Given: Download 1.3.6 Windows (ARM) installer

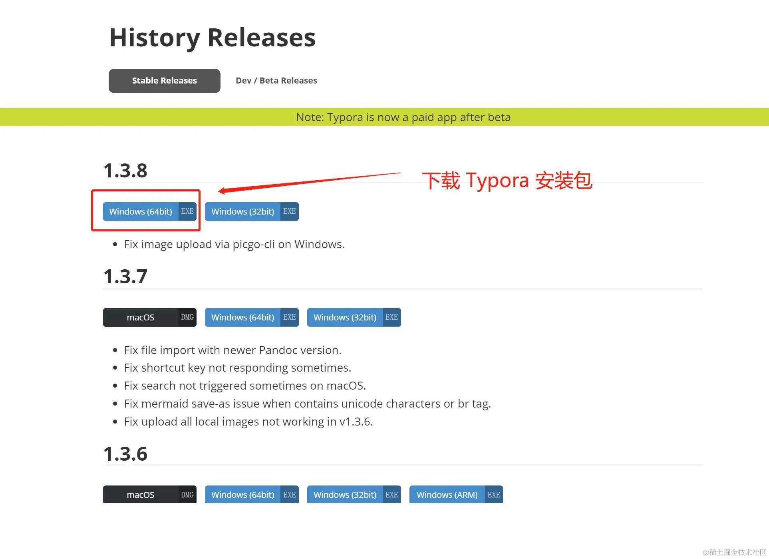Looking at the screenshot, I should click(447, 495).
